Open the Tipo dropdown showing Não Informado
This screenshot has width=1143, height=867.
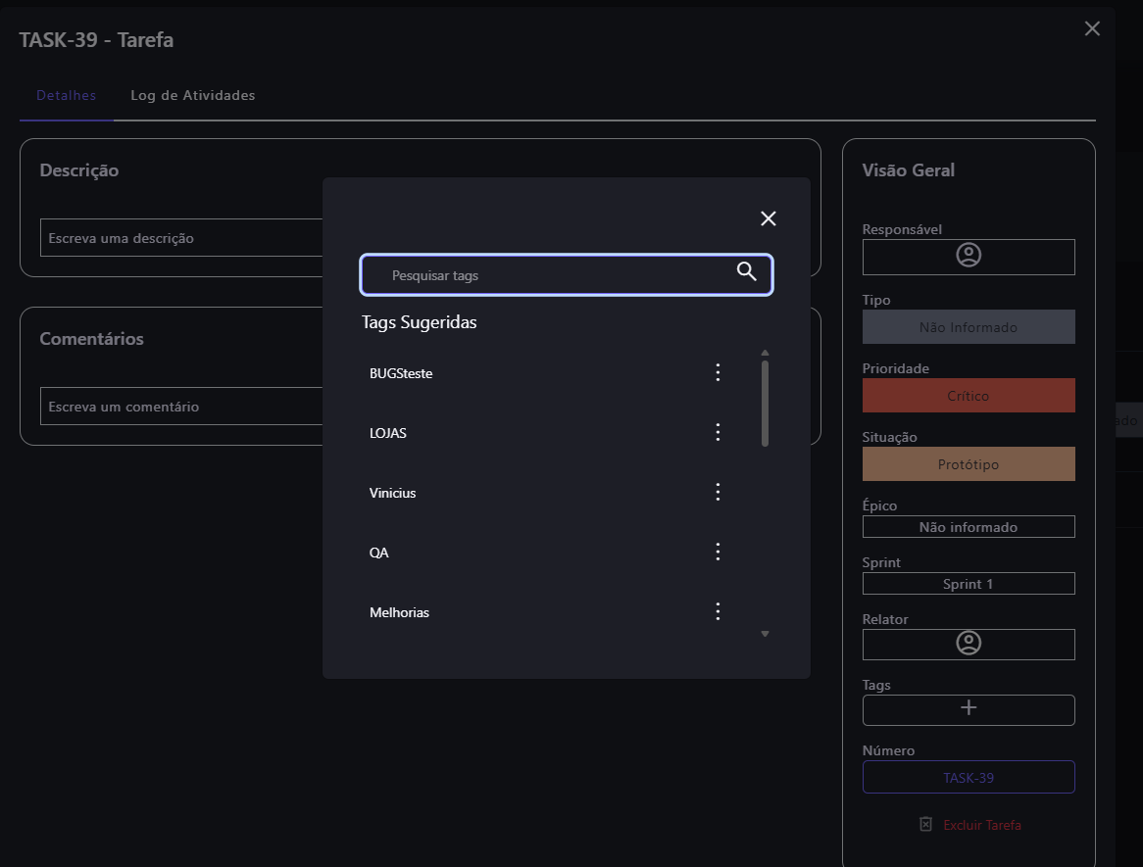969,327
